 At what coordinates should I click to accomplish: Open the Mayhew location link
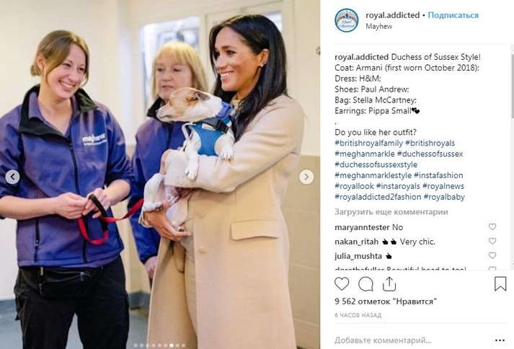378,26
